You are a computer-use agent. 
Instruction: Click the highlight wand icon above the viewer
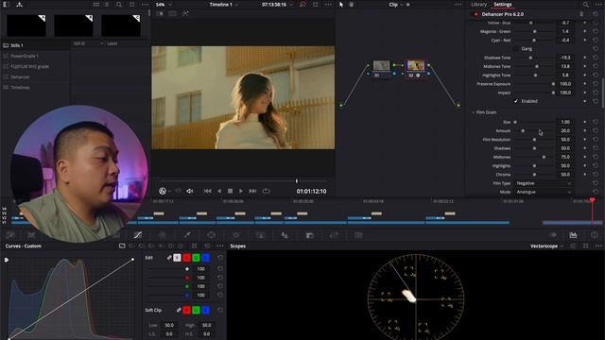tap(185, 13)
